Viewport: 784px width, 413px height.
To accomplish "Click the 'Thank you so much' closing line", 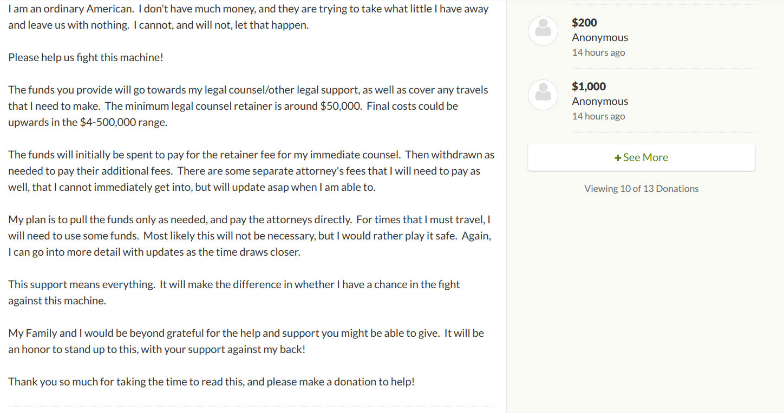I will (211, 382).
